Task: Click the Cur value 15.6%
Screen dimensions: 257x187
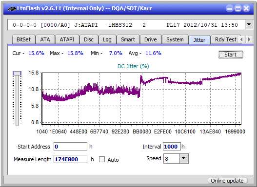Action: pos(37,53)
